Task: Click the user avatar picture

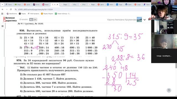Action: (139, 20)
